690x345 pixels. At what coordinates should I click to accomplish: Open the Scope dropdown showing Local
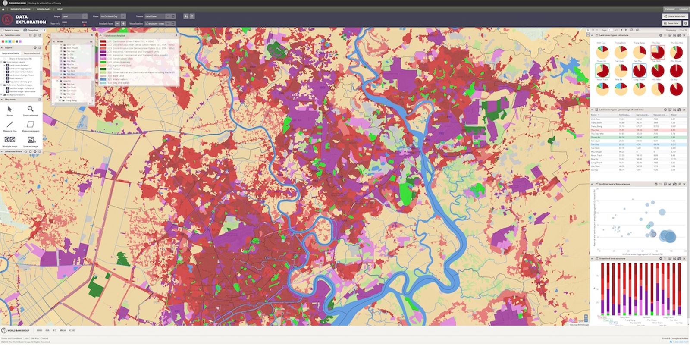pos(75,16)
